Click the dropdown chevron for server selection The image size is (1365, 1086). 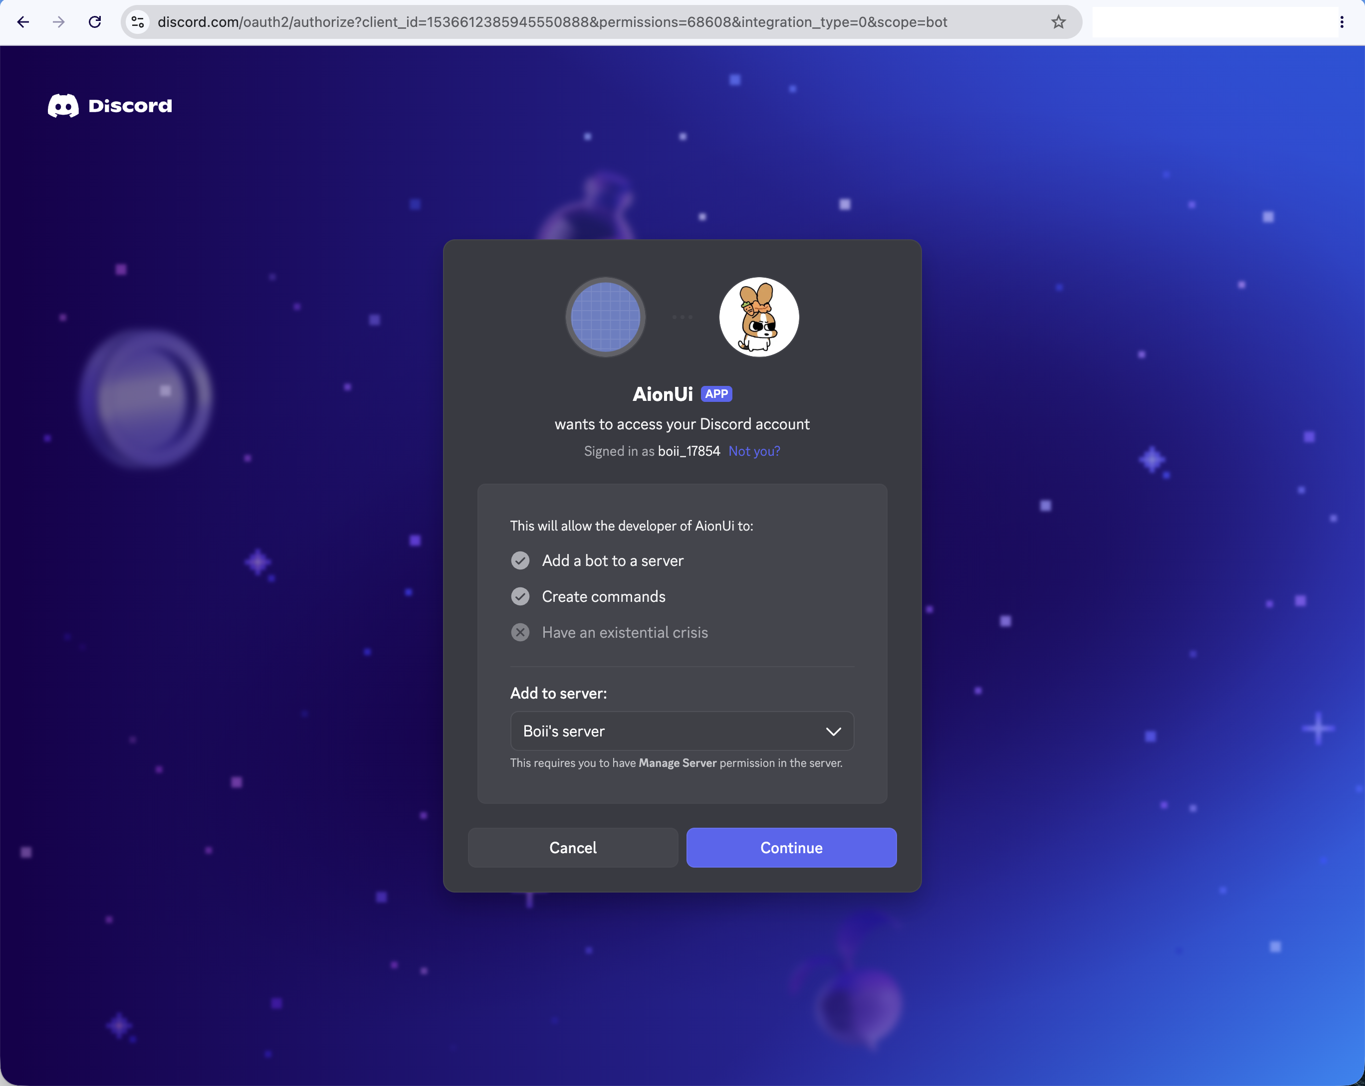tap(833, 731)
